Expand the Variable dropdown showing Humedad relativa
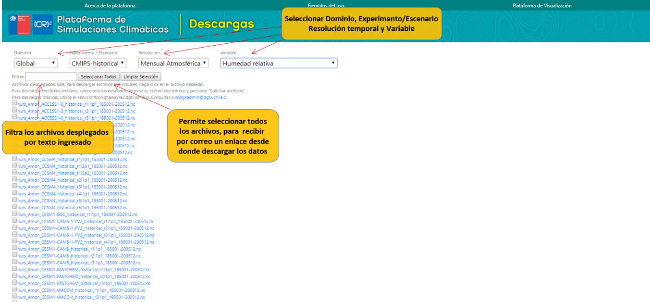Screen dimensions: 650x302 (279, 63)
